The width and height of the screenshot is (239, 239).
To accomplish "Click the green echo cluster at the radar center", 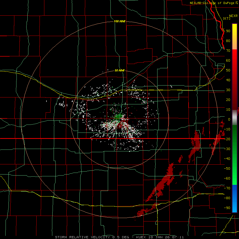I will [118, 117].
